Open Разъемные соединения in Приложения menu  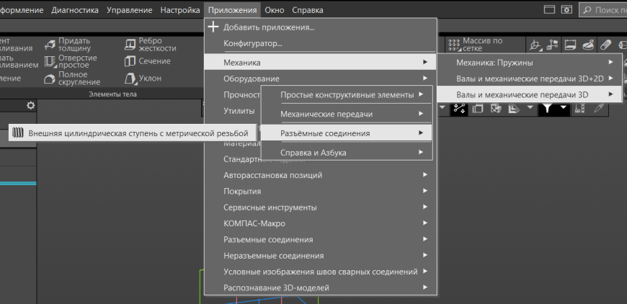320,240
